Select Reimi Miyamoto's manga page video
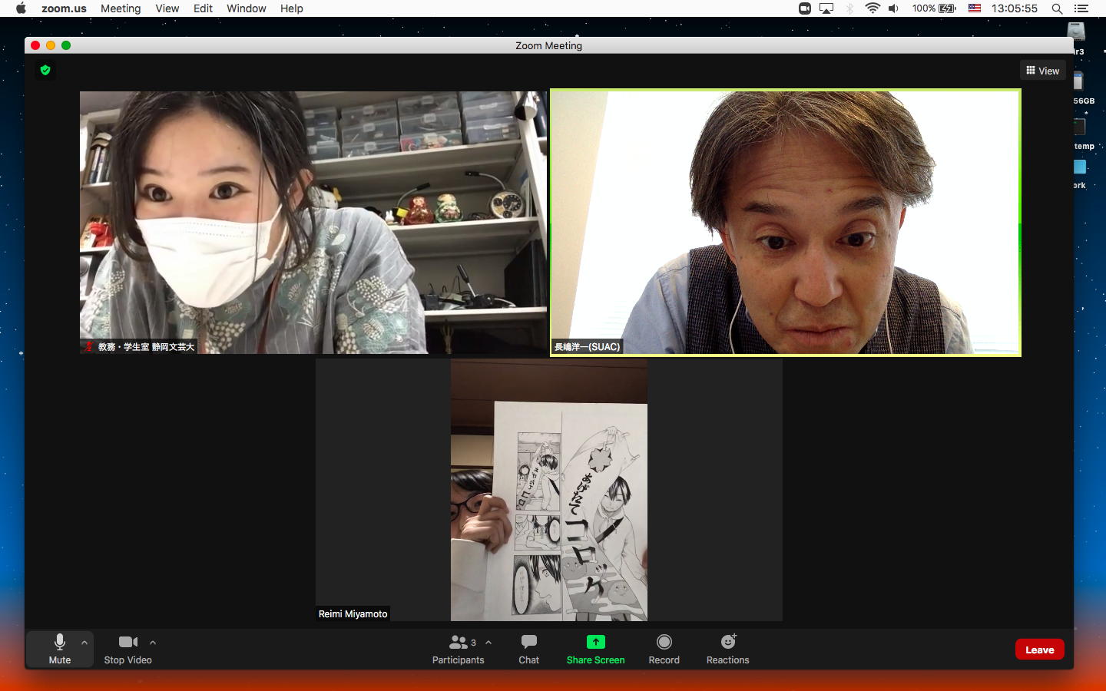This screenshot has width=1106, height=691. pos(549,490)
